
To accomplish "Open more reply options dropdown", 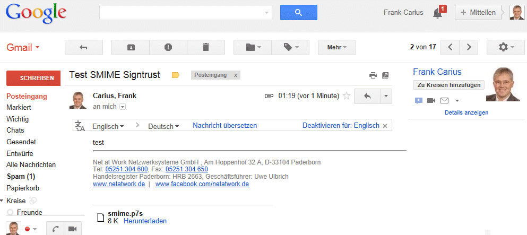I will [386, 97].
